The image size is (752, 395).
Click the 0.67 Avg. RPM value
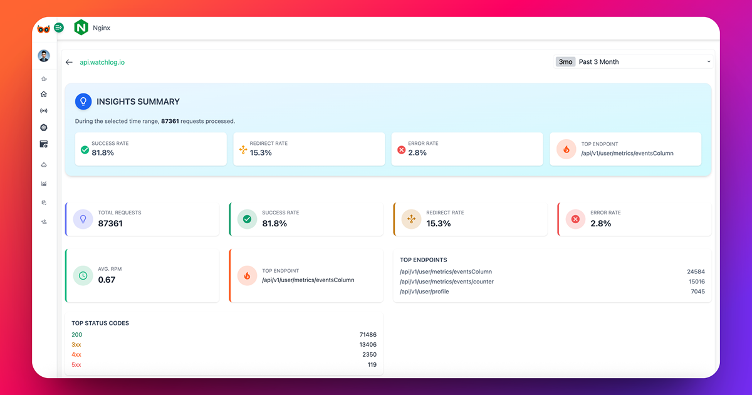107,280
